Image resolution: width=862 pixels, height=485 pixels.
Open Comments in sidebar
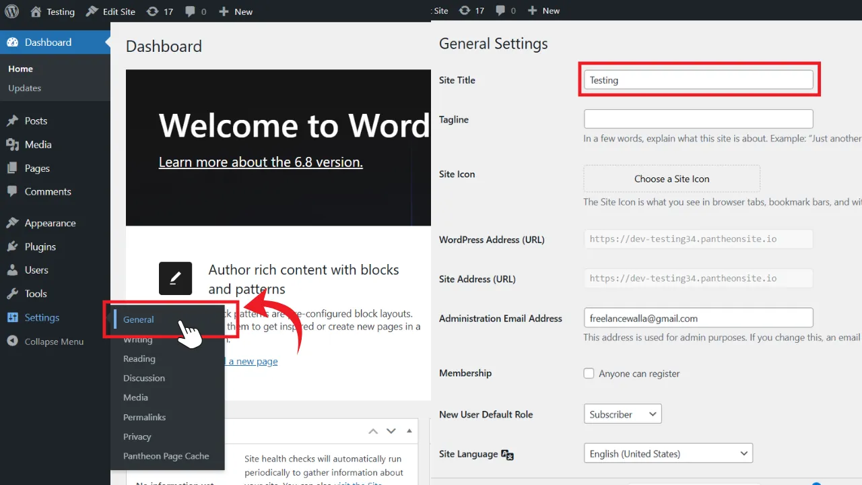click(48, 191)
